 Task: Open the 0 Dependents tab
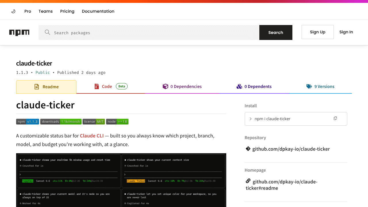tap(254, 87)
